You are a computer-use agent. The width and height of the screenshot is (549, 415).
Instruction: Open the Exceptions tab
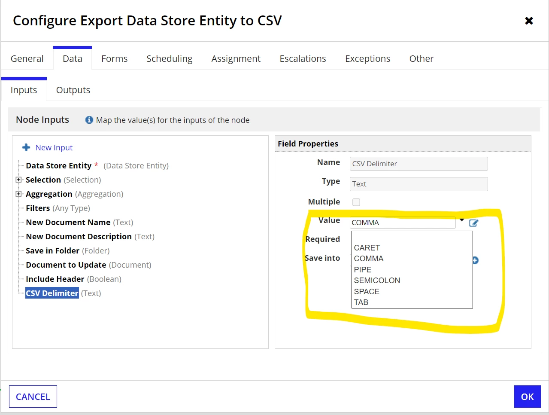click(367, 58)
